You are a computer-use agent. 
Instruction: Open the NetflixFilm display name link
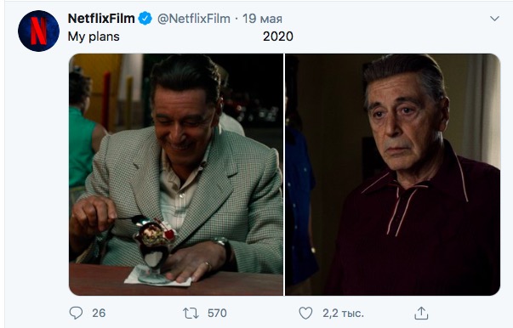[x=101, y=19]
